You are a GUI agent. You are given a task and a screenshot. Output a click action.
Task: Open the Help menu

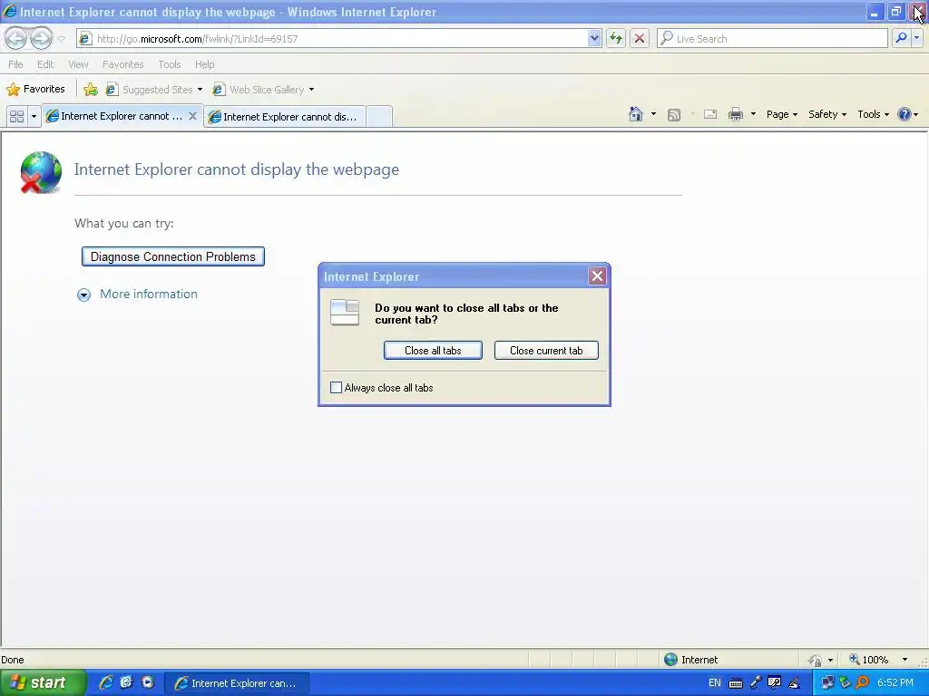point(204,64)
